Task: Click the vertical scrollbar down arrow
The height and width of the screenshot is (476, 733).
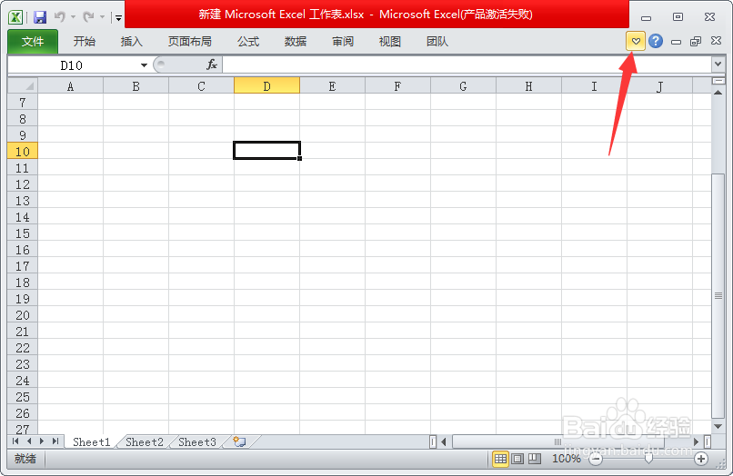Action: pos(718,426)
